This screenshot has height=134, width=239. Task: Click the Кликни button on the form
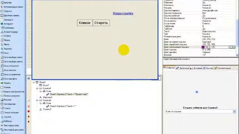click(x=85, y=23)
